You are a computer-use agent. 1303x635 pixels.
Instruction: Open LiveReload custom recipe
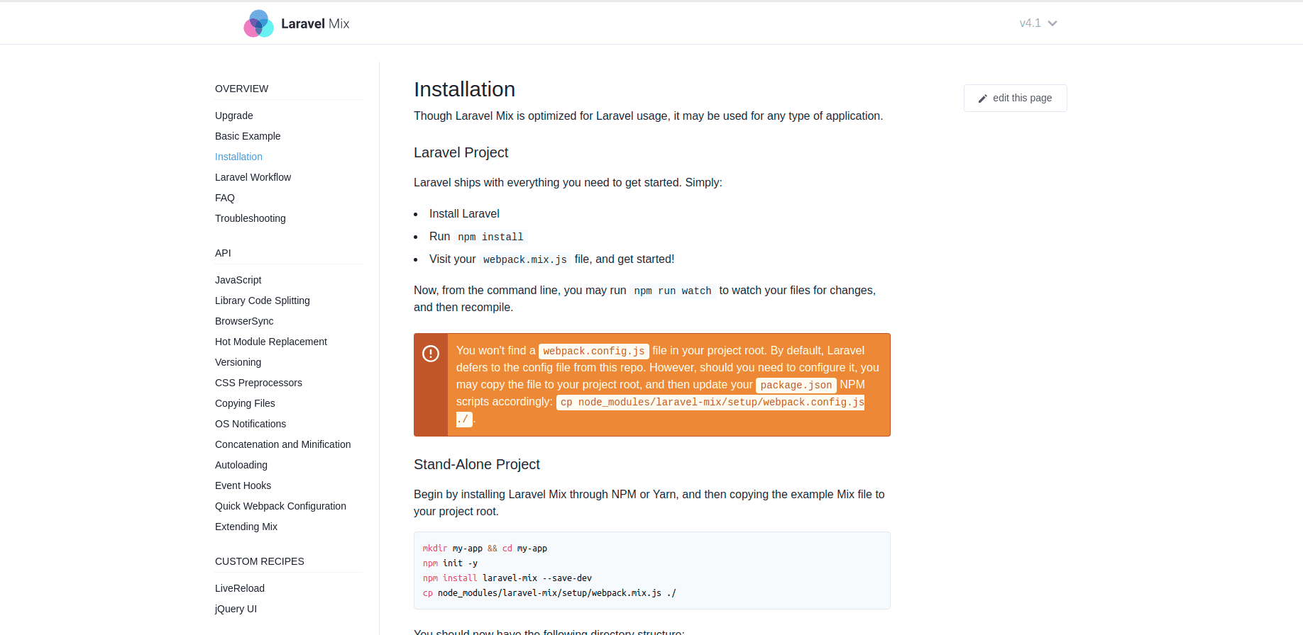tap(240, 588)
